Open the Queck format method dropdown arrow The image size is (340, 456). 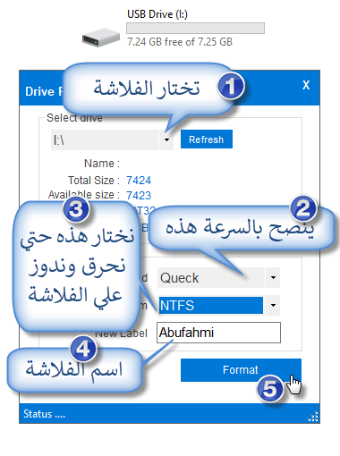[x=273, y=277]
